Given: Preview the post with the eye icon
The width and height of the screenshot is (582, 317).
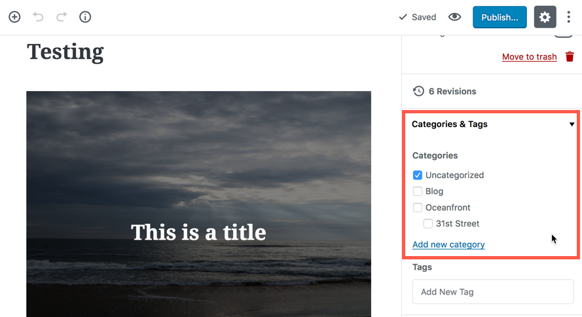Looking at the screenshot, I should 454,17.
